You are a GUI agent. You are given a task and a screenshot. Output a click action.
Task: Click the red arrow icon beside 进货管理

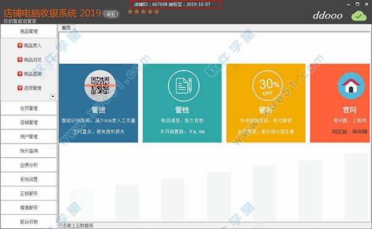(x=20, y=88)
